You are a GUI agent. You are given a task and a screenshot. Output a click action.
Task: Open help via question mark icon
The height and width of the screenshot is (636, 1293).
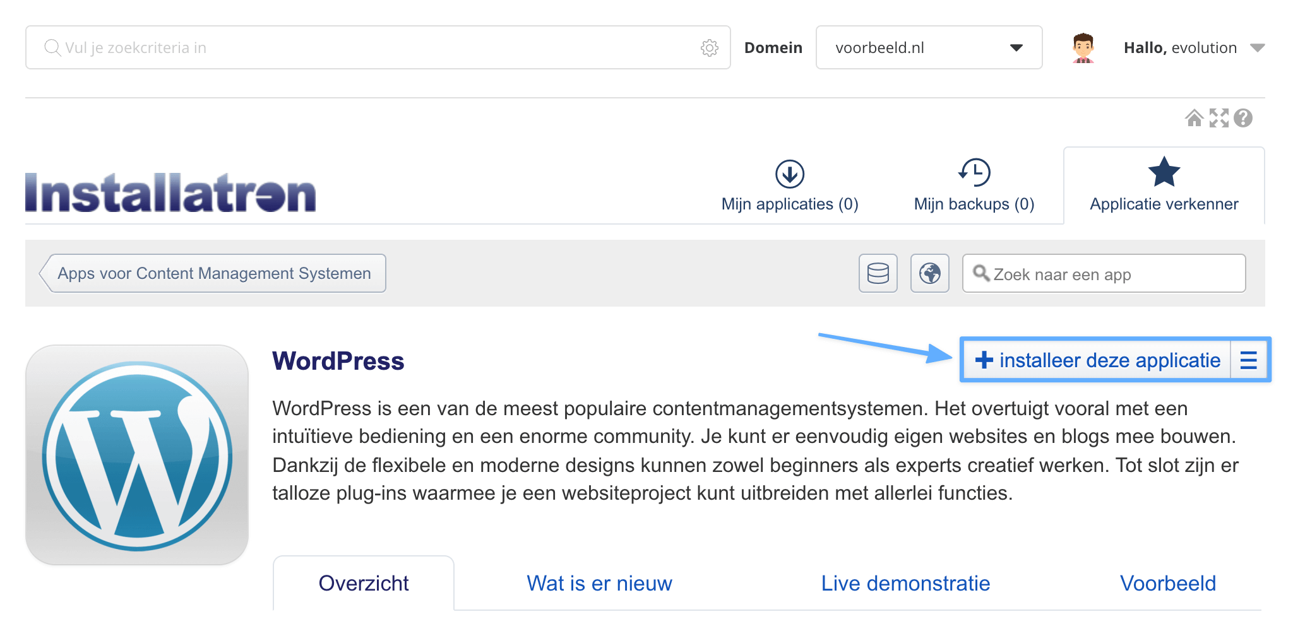1242,118
